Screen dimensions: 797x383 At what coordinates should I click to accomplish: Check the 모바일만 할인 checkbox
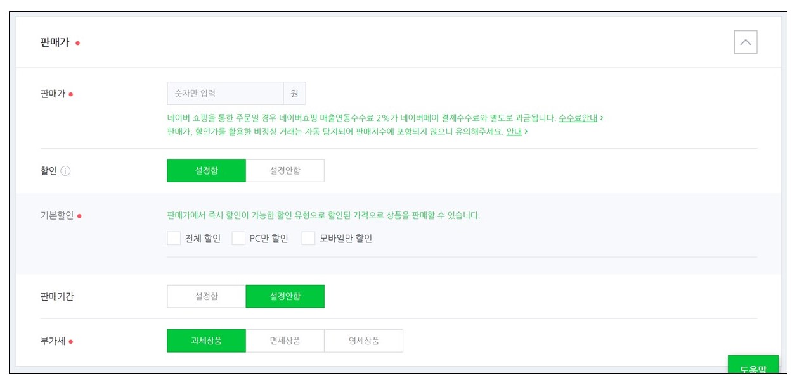click(308, 238)
